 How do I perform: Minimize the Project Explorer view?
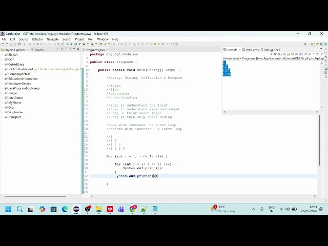coord(74,49)
